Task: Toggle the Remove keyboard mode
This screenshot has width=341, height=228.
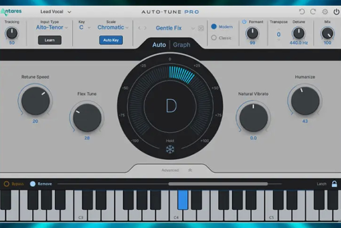Action: click(x=33, y=184)
